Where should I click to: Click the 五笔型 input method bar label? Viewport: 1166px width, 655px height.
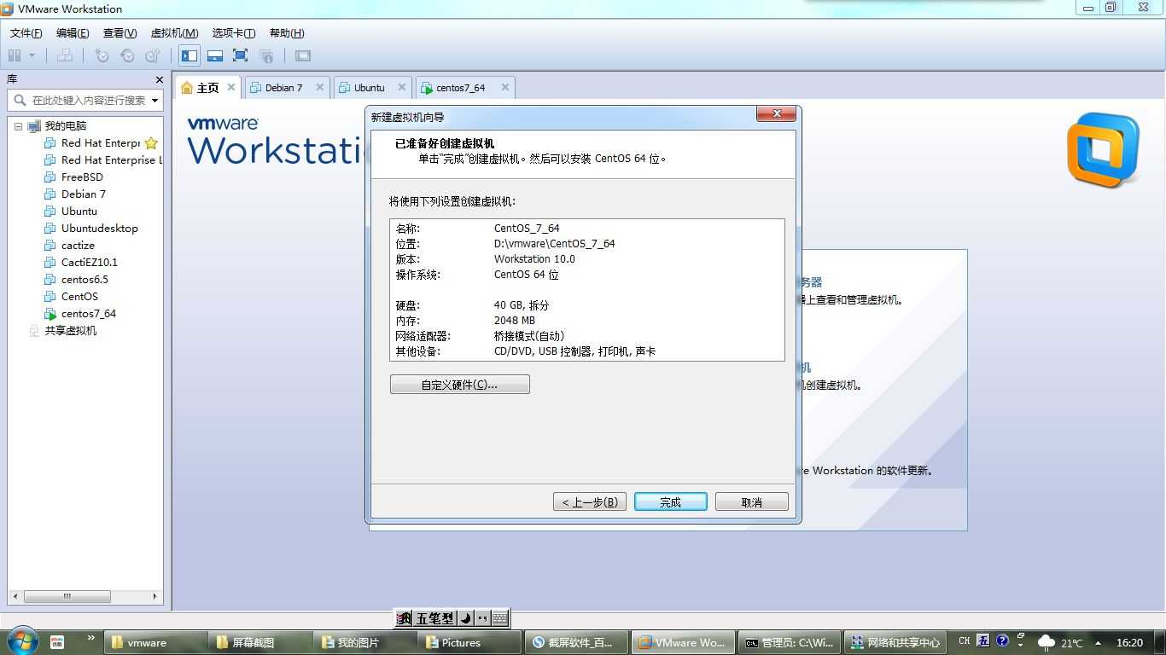tap(434, 618)
